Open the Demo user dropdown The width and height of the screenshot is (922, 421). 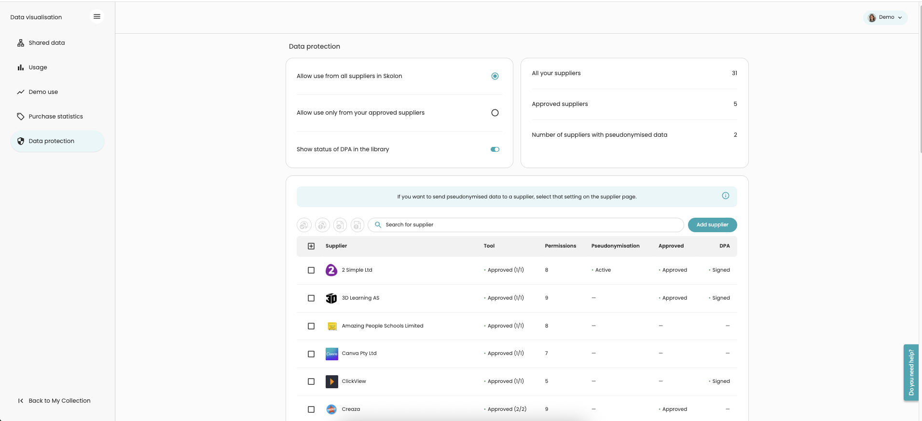(x=885, y=17)
